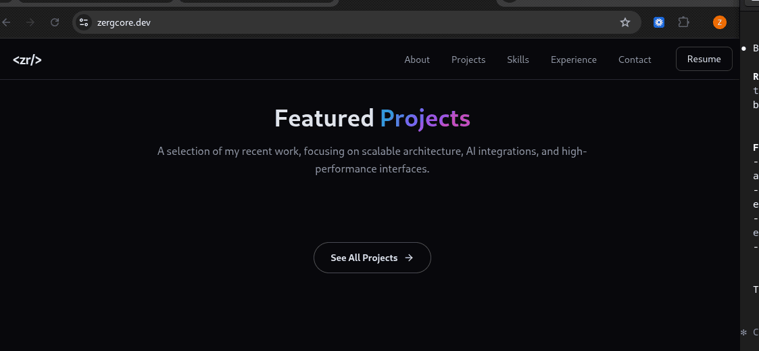Click the Resume button

[704, 59]
